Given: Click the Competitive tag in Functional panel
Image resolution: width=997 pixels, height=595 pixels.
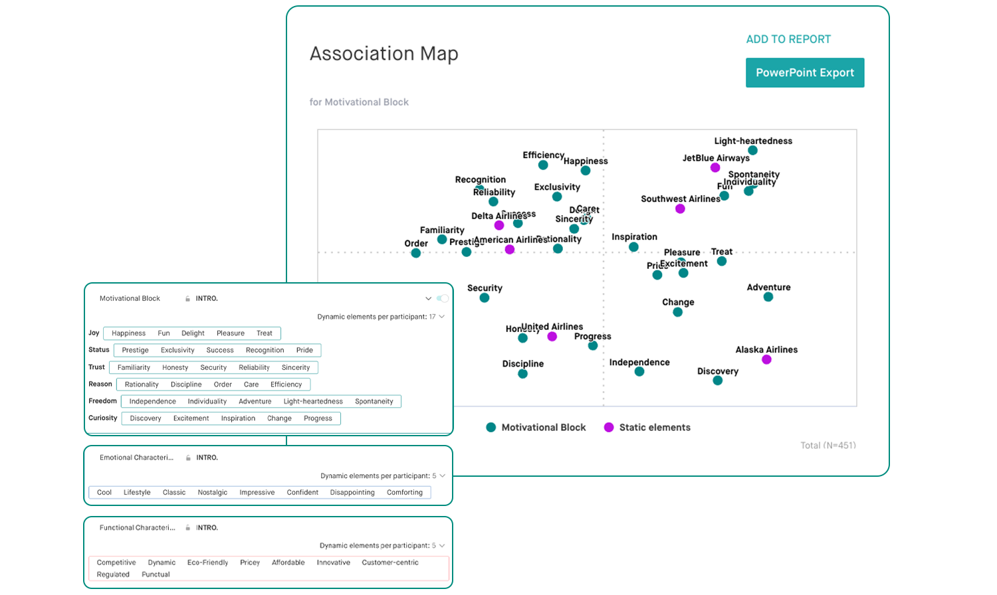Looking at the screenshot, I should (x=116, y=562).
